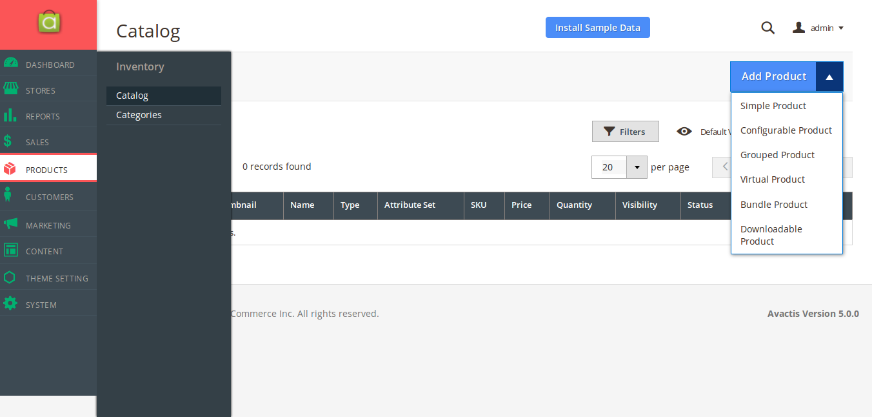
Task: Open search with the magnifier icon
Action: point(768,28)
